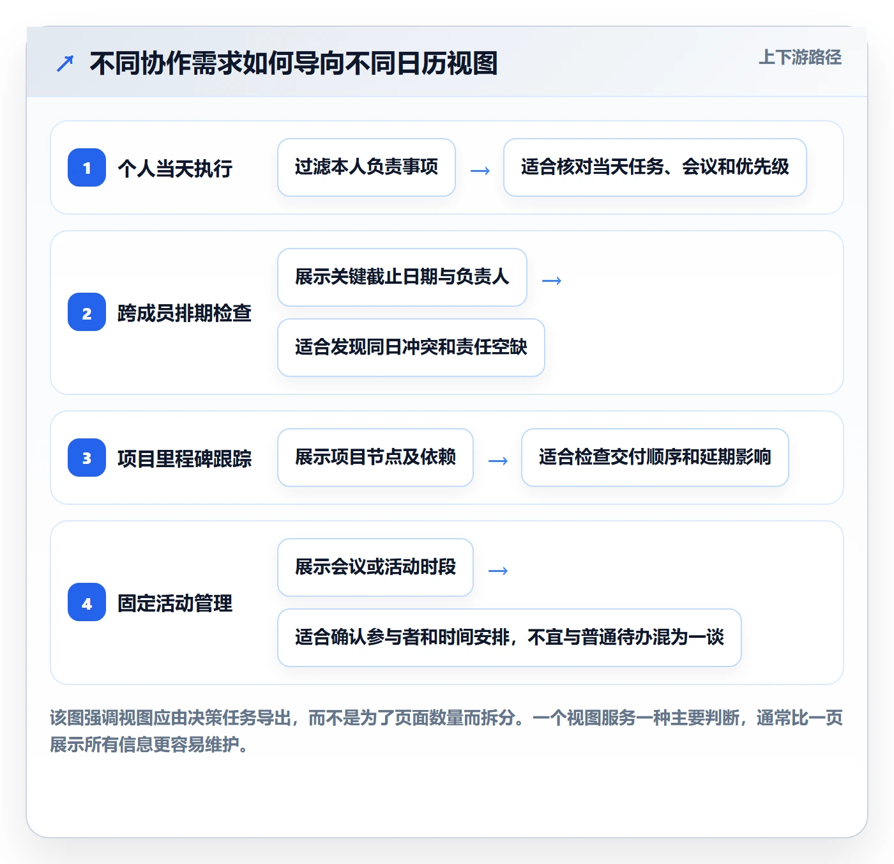894x864 pixels.
Task: Select the 展示会议或活动时段 box
Action: tap(375, 567)
